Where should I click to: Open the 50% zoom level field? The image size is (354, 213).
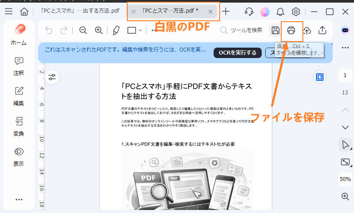(x=345, y=179)
